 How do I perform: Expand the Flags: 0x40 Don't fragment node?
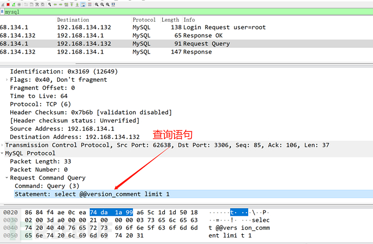point(6,80)
